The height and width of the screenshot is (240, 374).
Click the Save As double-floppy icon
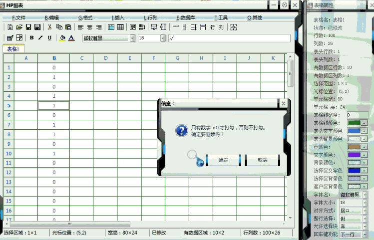37,27
